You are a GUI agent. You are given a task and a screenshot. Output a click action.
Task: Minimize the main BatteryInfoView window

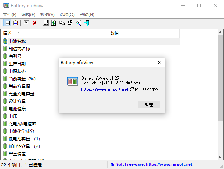pyautogui.click(x=183, y=5)
